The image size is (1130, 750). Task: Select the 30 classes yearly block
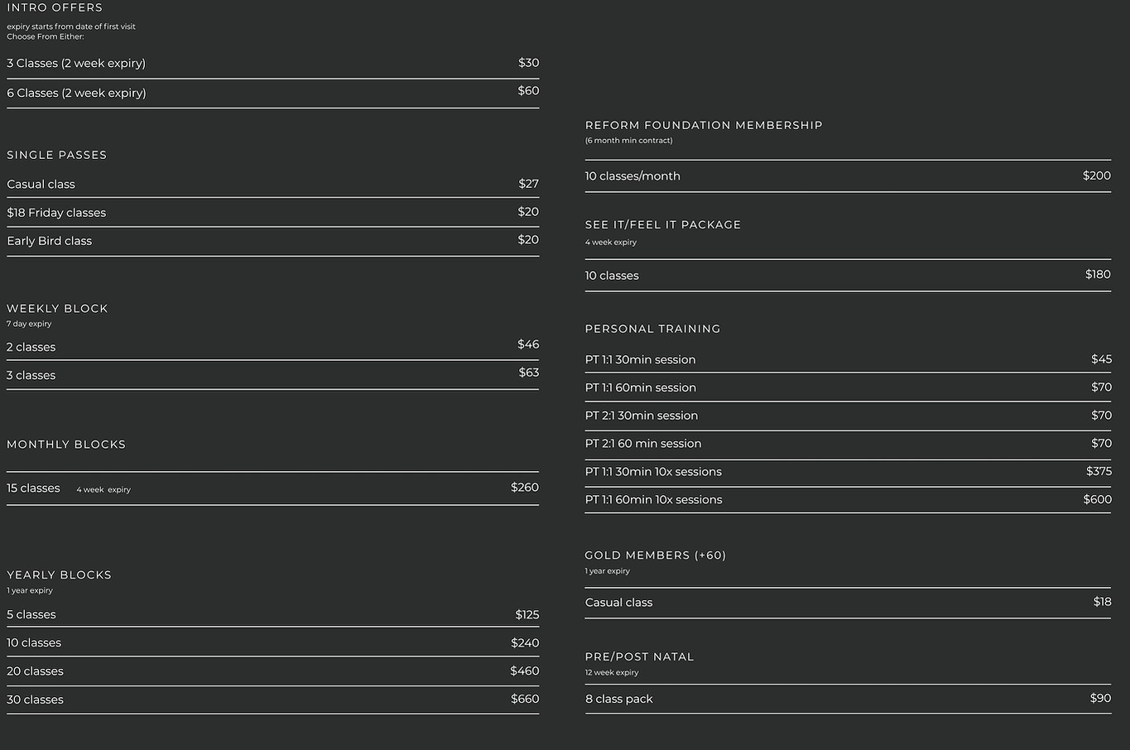tap(273, 700)
